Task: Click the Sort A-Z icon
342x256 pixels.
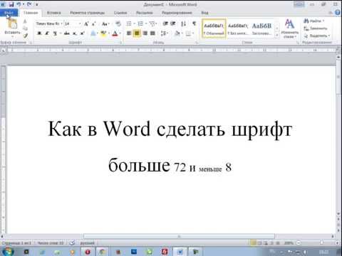Action: coord(184,23)
